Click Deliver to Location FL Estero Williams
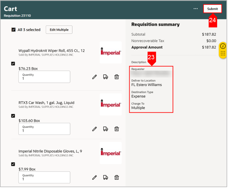 pos(147,85)
